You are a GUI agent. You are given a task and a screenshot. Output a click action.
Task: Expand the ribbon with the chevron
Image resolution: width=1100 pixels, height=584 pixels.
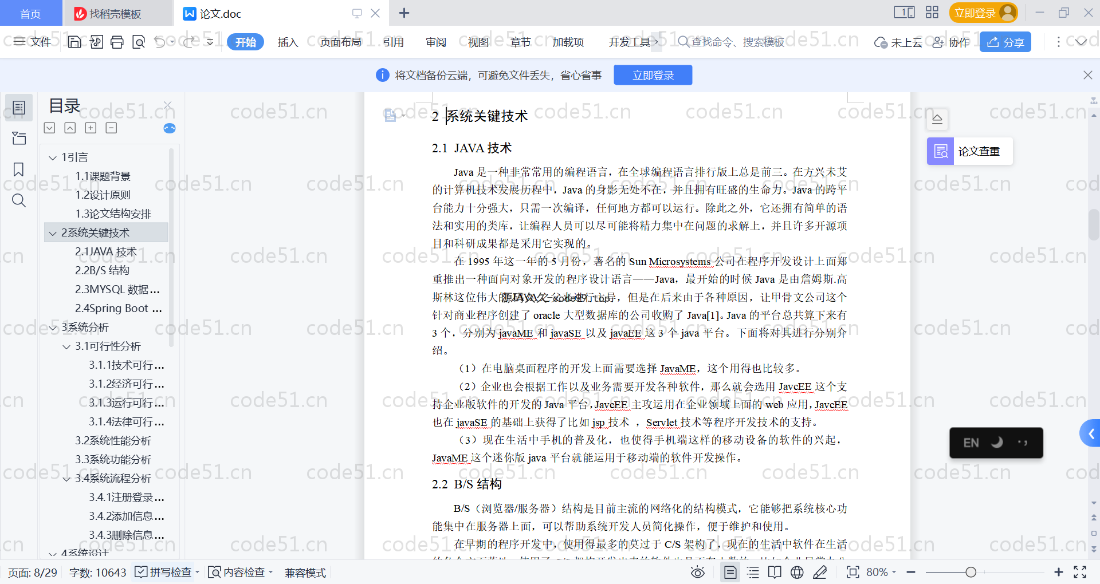tap(1081, 42)
